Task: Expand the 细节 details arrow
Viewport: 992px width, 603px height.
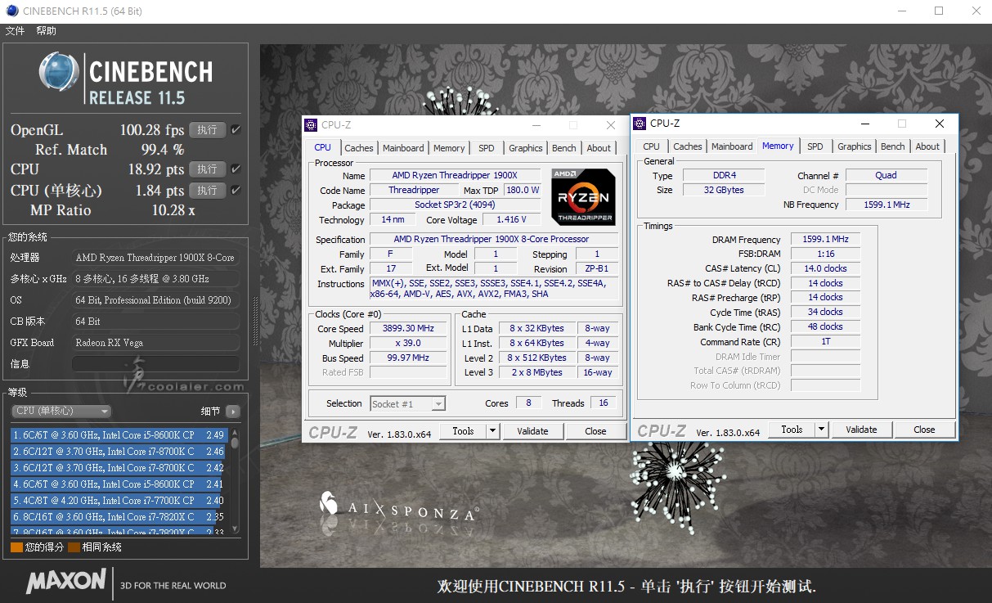Action: click(233, 412)
